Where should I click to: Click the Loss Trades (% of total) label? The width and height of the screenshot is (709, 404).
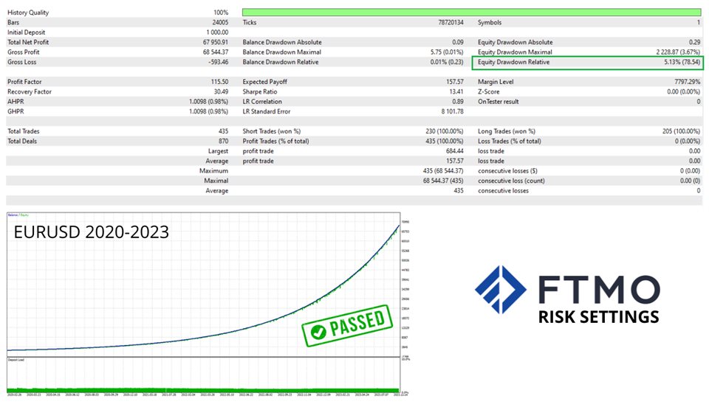pos(510,142)
